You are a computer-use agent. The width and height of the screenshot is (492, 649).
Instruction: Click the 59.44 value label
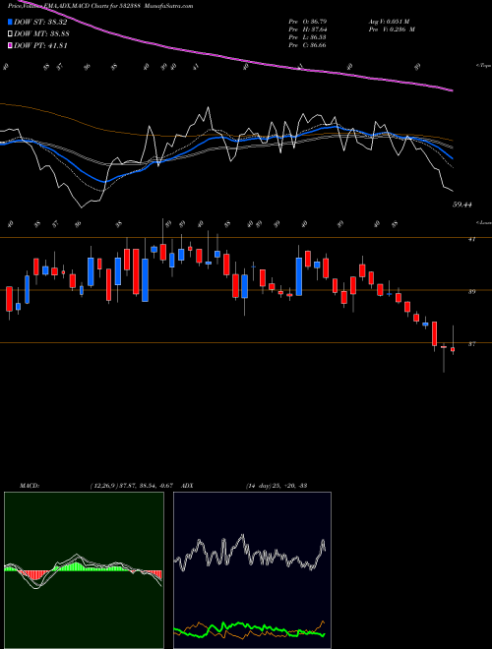[462, 205]
